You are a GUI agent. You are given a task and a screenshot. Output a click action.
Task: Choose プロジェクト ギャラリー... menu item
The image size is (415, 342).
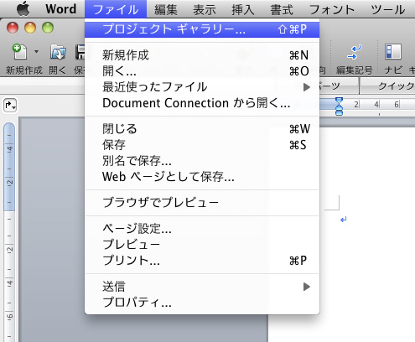coord(202,29)
